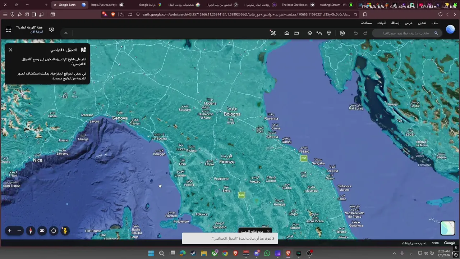This screenshot has width=460, height=259.
Task: Click the search field containing ملعب مدريد
Action: pyautogui.click(x=406, y=33)
